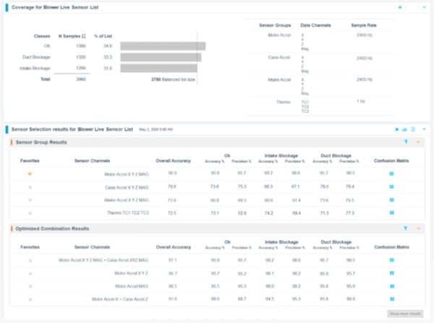Click the plus icon in Coverage panel header
The height and width of the screenshot is (323, 434).
pos(400,7)
